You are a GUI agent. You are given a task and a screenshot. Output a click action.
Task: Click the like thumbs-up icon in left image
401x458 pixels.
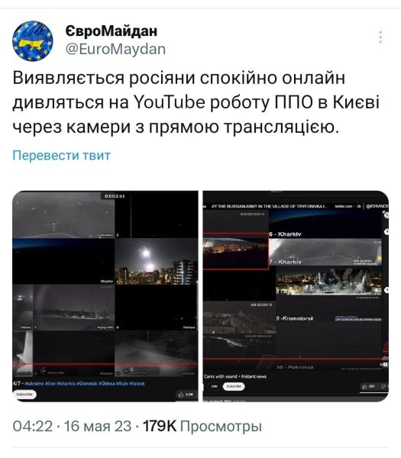coord(181,395)
